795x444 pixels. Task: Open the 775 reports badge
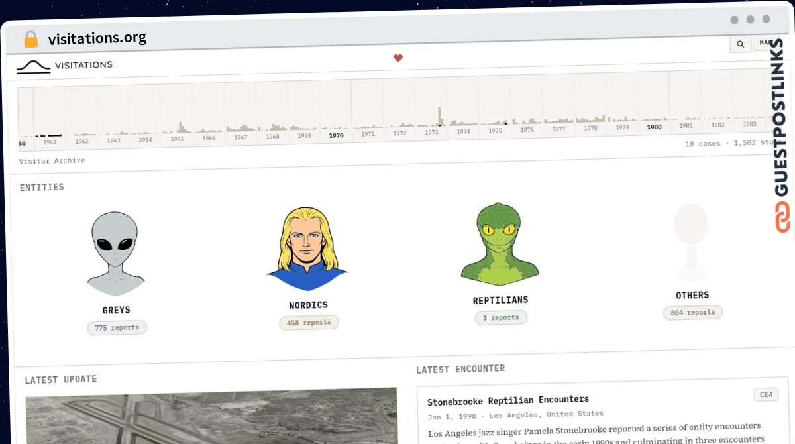[x=117, y=327]
